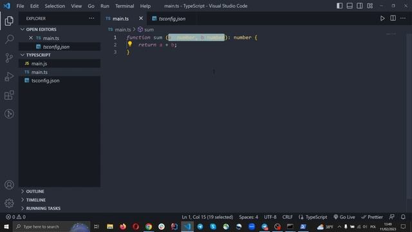Click Prettier status bar item
Screen dimensions: 412x232
[372, 217]
